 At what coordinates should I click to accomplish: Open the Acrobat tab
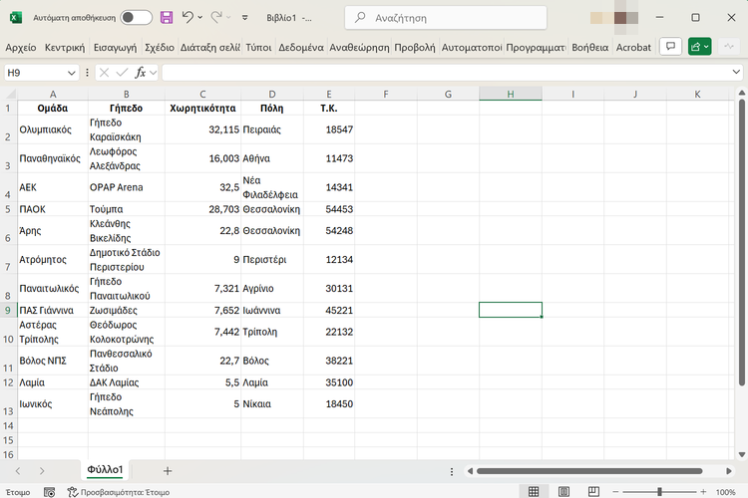pos(633,47)
